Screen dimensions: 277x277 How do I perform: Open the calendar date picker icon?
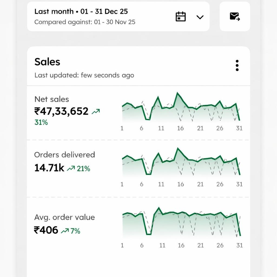point(181,17)
